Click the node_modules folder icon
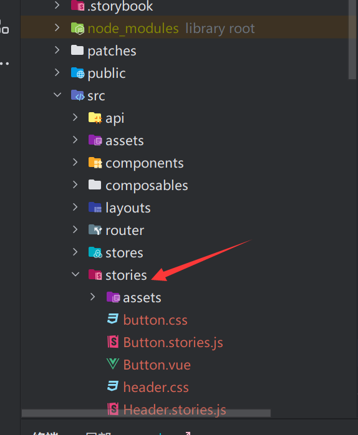 77,28
